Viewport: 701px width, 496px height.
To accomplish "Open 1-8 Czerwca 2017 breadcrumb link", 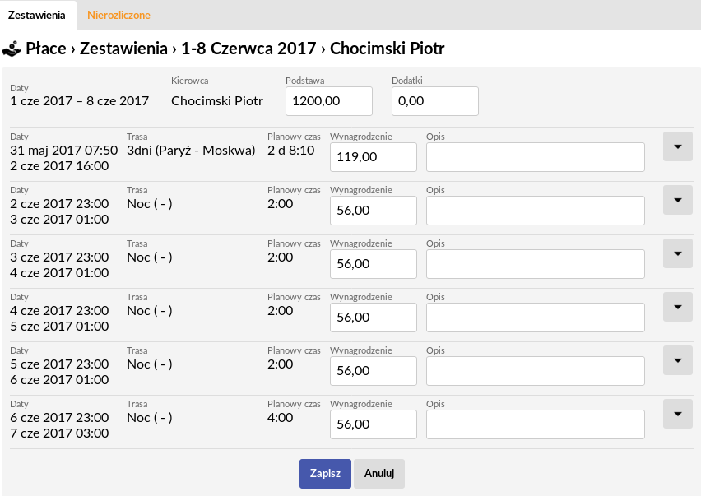I will 248,49.
